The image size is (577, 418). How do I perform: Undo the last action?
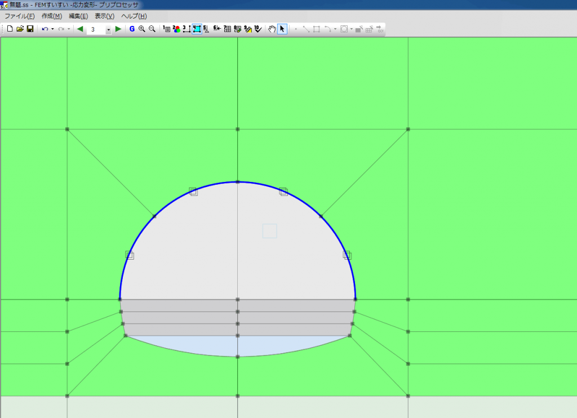45,29
